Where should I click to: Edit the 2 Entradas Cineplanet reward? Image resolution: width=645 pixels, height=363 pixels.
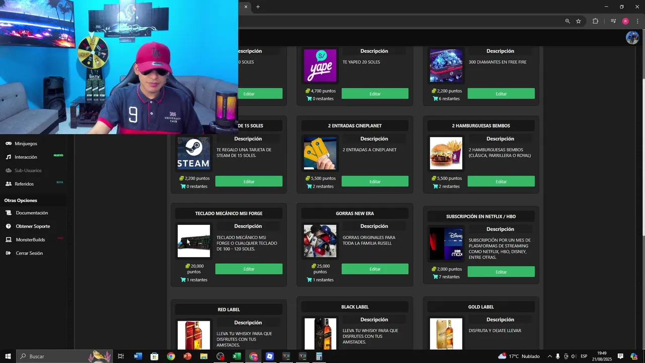[x=375, y=181]
